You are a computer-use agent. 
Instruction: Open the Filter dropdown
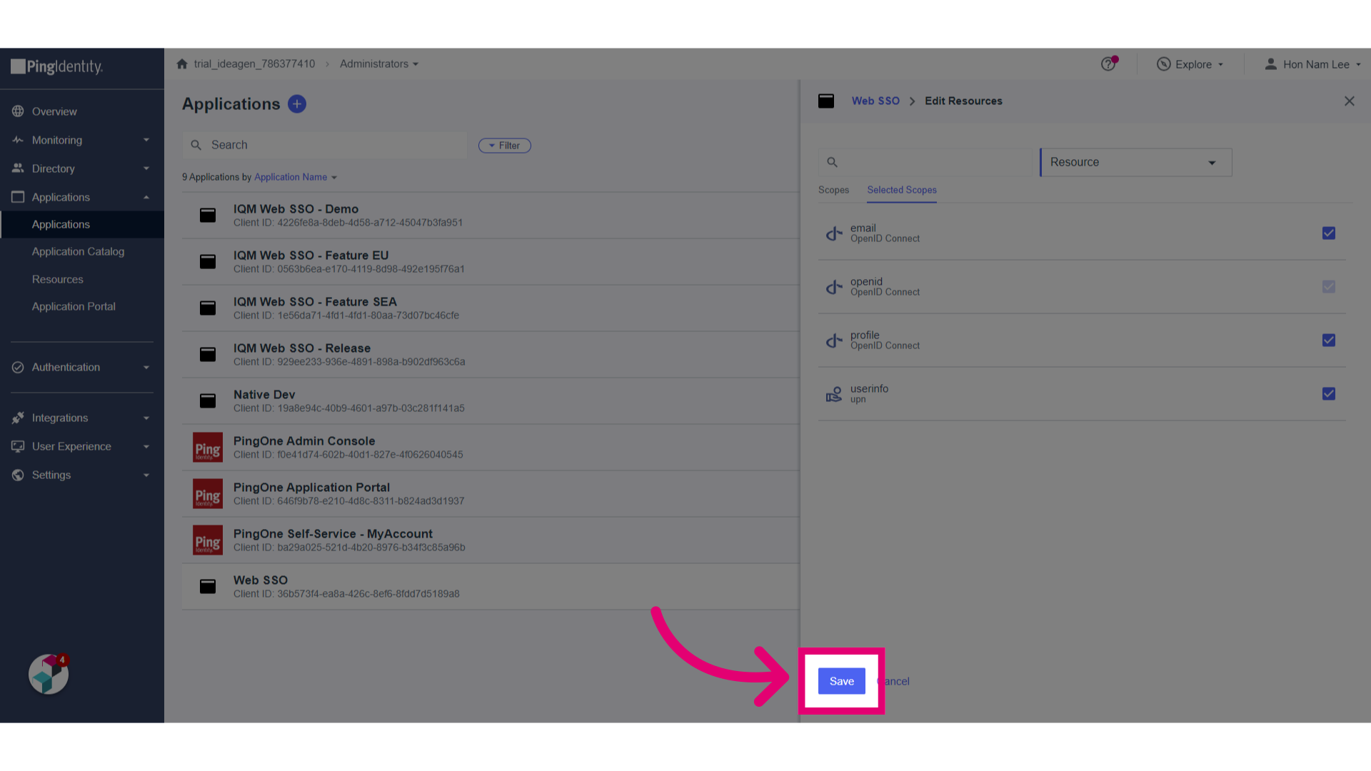[x=505, y=146]
